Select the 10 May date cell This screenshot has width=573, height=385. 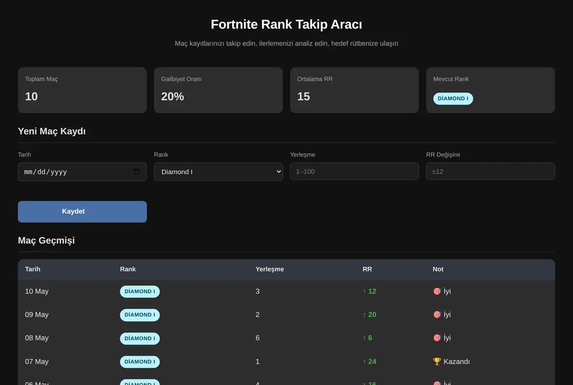(x=37, y=291)
